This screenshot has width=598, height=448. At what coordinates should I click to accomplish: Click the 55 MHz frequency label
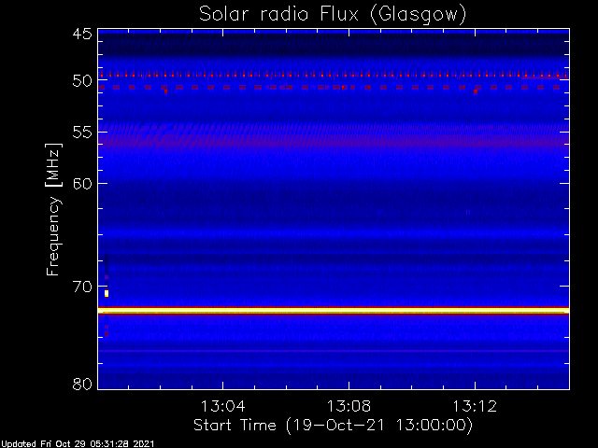pos(82,133)
